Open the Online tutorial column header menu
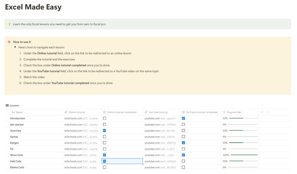The image size is (297, 174). click(77, 112)
